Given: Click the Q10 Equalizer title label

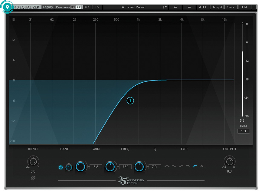Looking at the screenshot, I should tap(26, 7).
